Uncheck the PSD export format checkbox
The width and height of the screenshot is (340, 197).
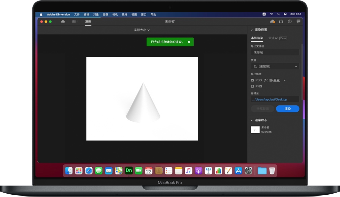(x=252, y=80)
